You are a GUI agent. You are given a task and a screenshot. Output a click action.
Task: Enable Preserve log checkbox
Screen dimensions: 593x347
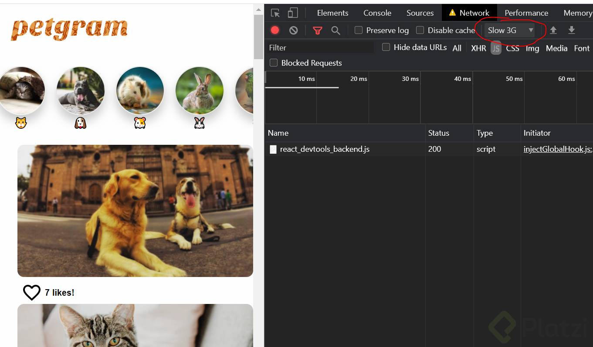[x=359, y=30]
